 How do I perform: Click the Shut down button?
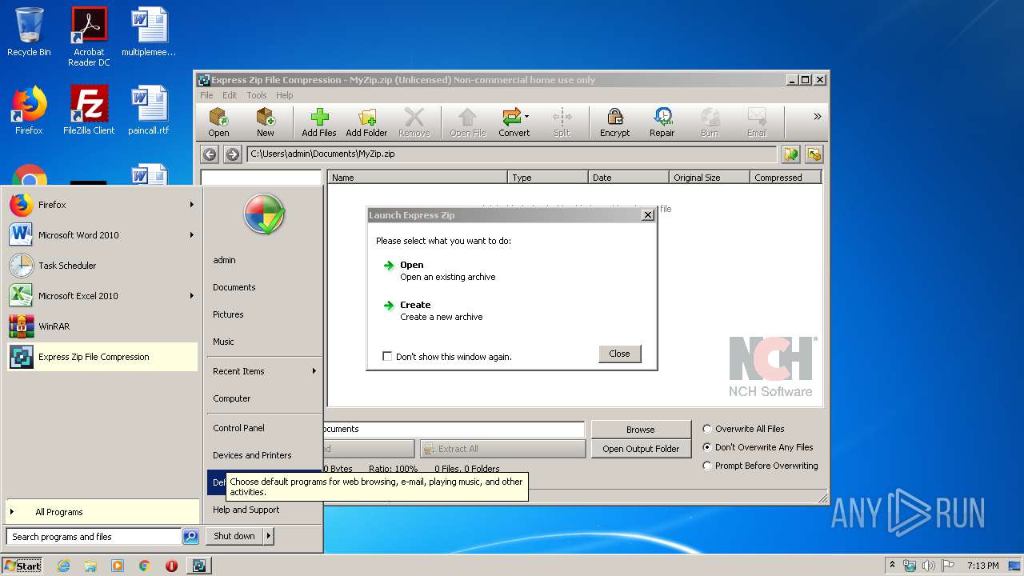pyautogui.click(x=234, y=536)
